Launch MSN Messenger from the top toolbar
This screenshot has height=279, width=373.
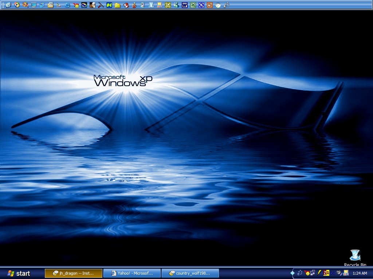pyautogui.click(x=176, y=5)
